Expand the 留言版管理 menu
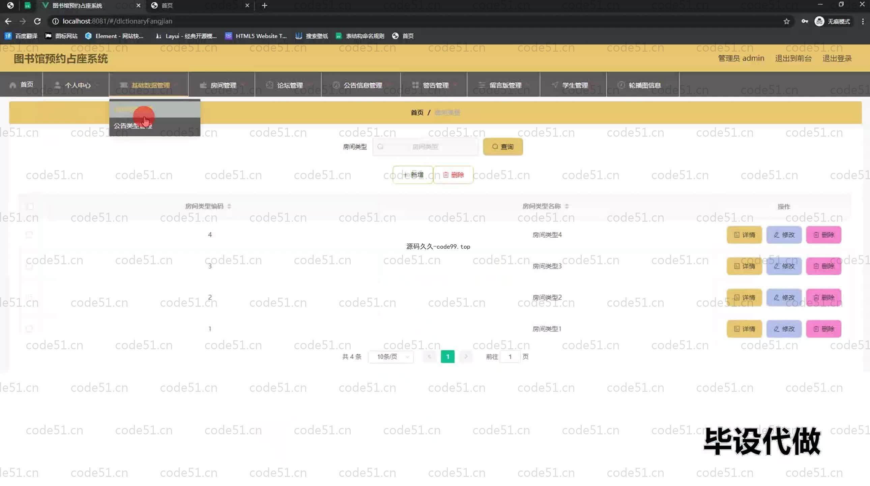 (503, 84)
